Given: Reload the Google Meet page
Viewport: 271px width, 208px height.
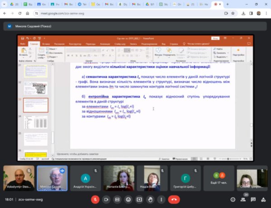Looking at the screenshot, I should 20,13.
